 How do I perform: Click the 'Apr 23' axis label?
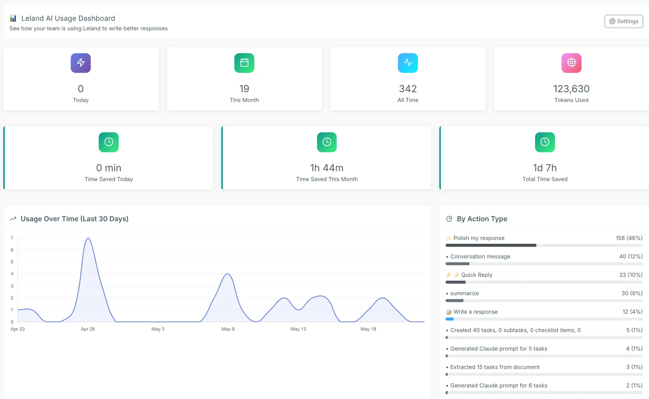coord(17,329)
